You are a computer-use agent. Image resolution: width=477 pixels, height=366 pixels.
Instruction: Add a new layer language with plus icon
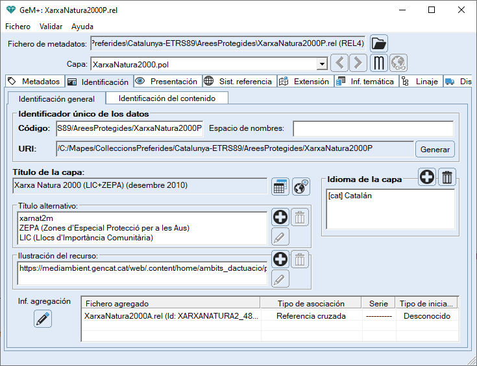click(427, 177)
